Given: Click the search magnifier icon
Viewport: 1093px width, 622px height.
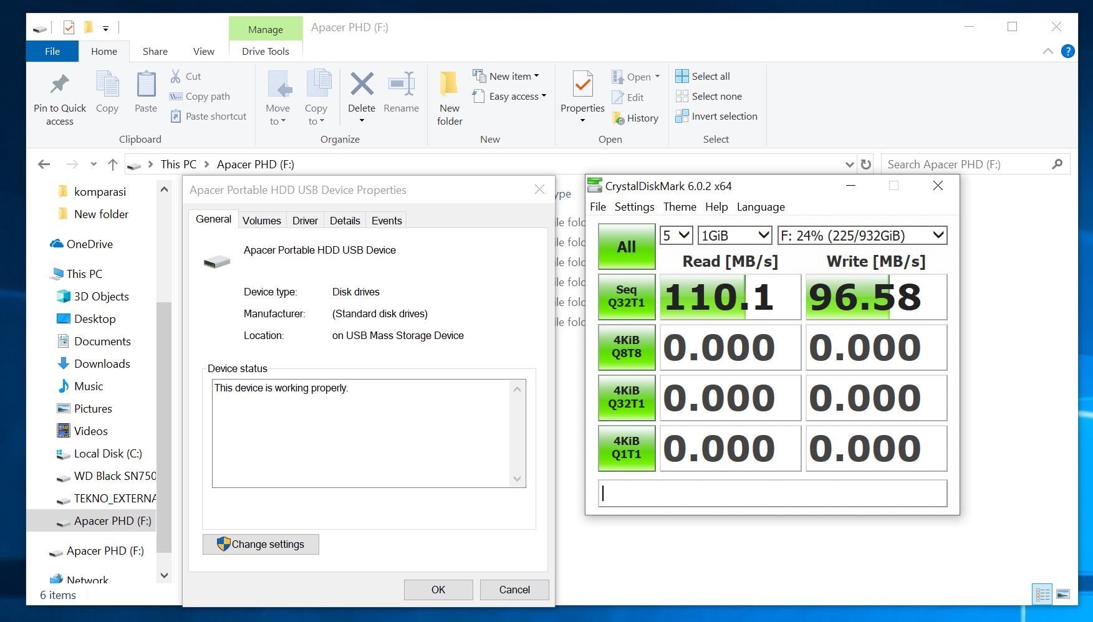Looking at the screenshot, I should (x=1057, y=165).
